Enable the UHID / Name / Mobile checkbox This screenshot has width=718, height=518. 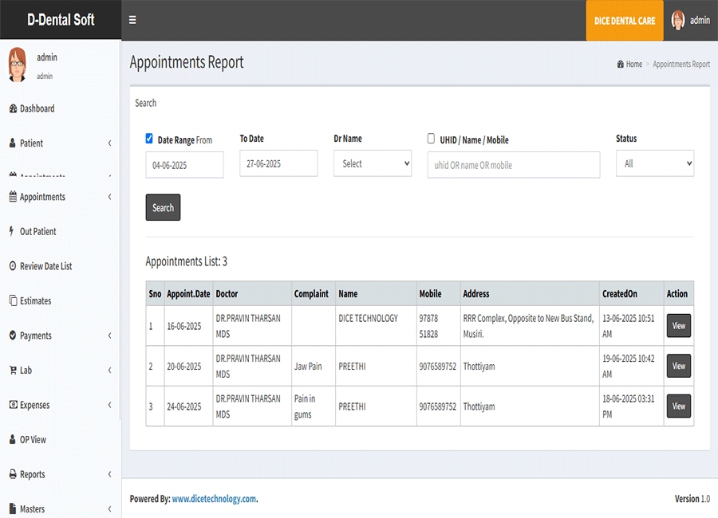(432, 138)
